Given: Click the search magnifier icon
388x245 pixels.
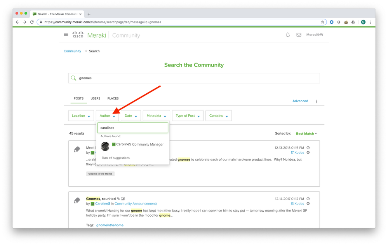Looking at the screenshot, I should [x=73, y=78].
